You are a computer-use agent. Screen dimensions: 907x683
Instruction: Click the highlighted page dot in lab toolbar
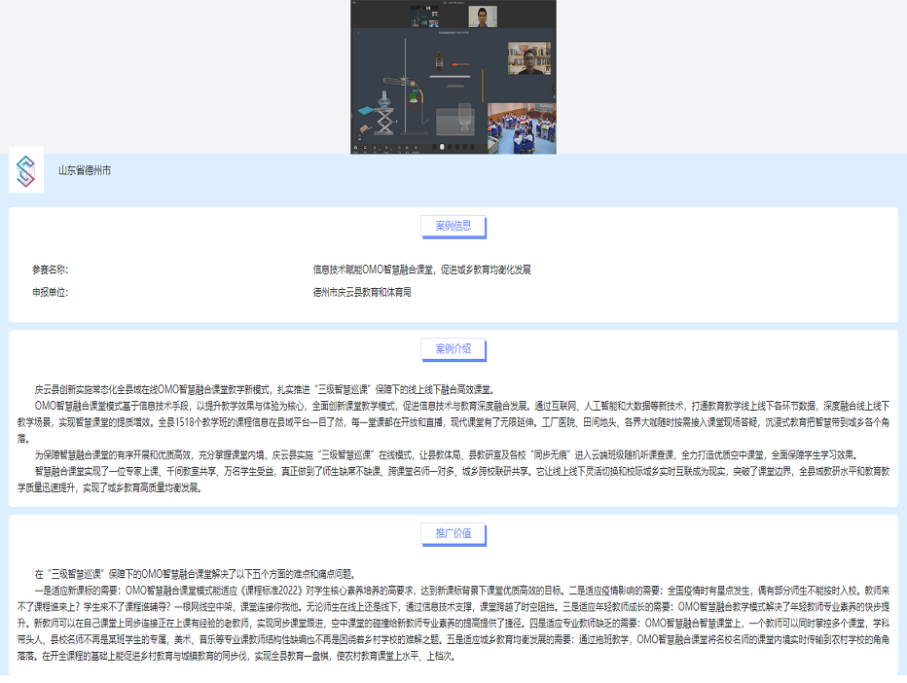pos(442,147)
